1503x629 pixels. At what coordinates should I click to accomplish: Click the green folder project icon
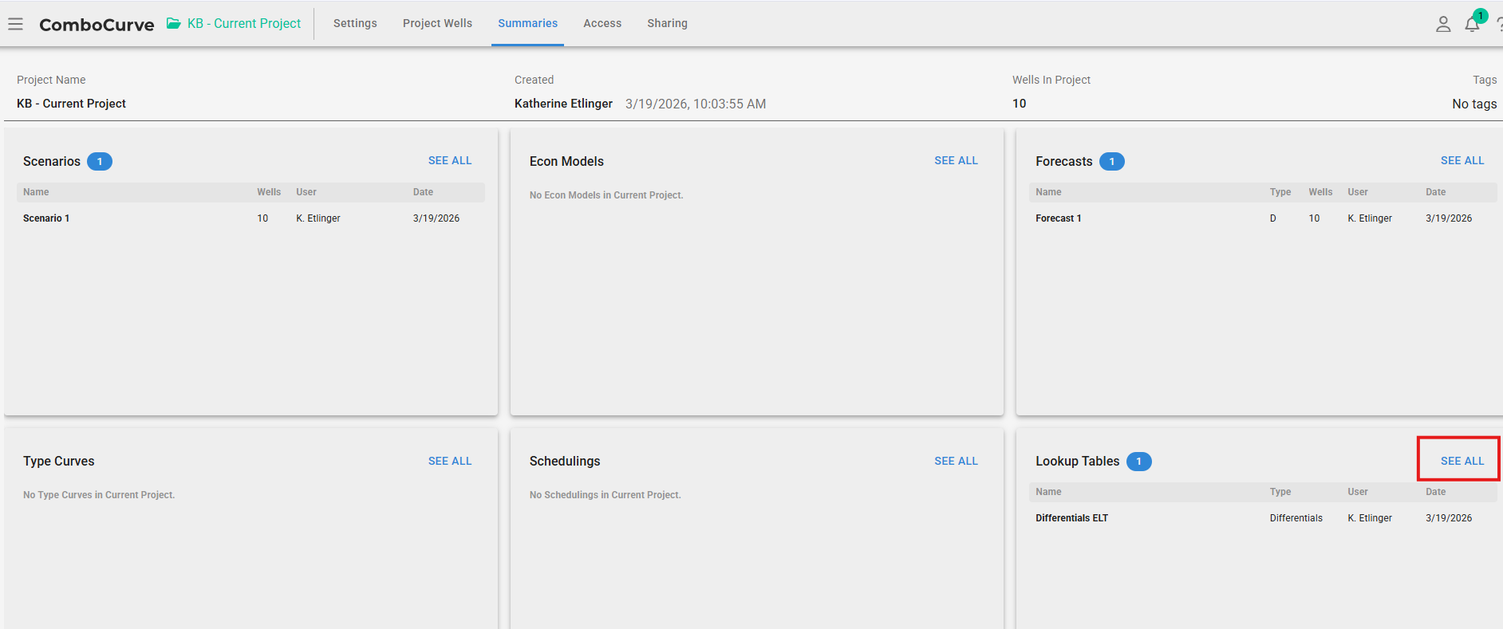point(173,24)
